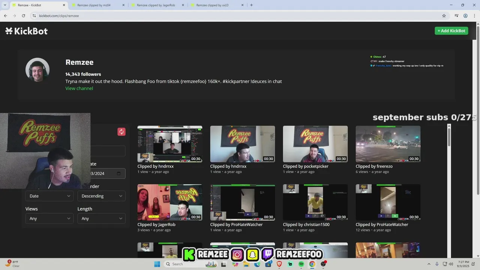Viewport: 480px width, 270px height.
Task: Open File Explorer from taskbar
Action: coord(246,264)
